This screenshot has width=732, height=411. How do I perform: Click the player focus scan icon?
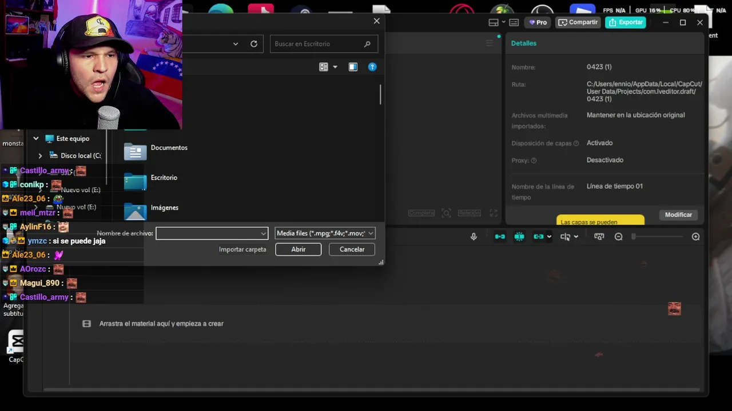[447, 213]
